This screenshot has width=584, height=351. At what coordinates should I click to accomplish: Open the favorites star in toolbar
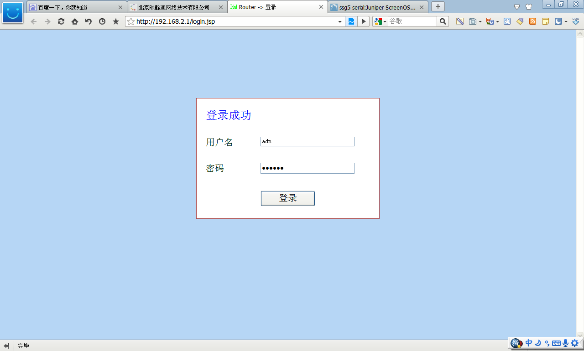coord(116,21)
